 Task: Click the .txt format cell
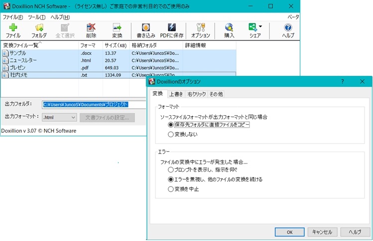[x=84, y=75]
